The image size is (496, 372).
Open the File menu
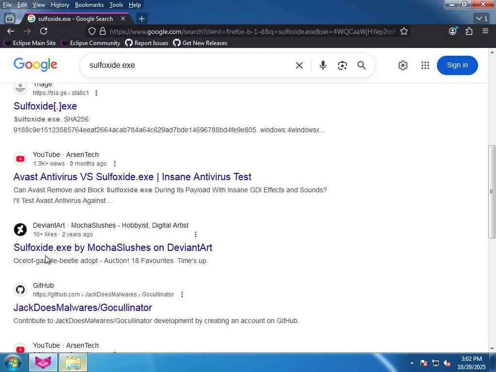point(7,5)
